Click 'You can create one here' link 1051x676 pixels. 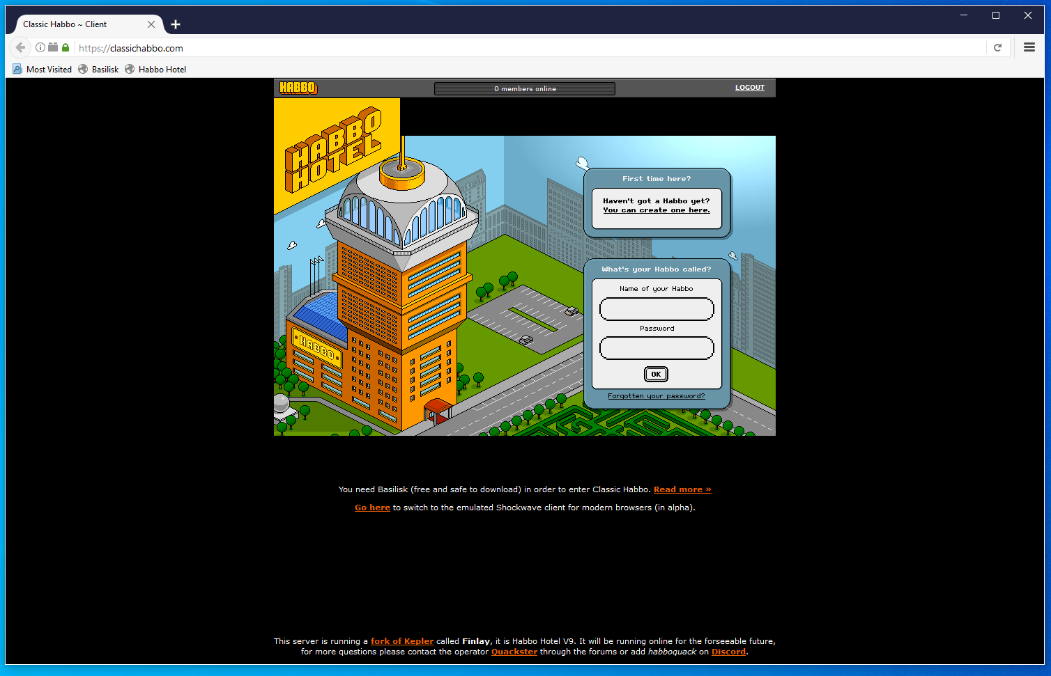point(657,210)
